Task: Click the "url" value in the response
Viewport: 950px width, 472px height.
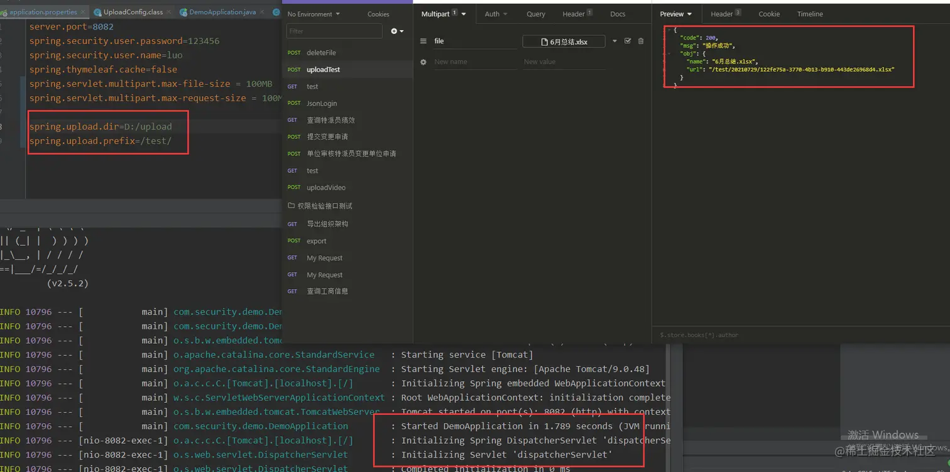Action: coord(801,70)
